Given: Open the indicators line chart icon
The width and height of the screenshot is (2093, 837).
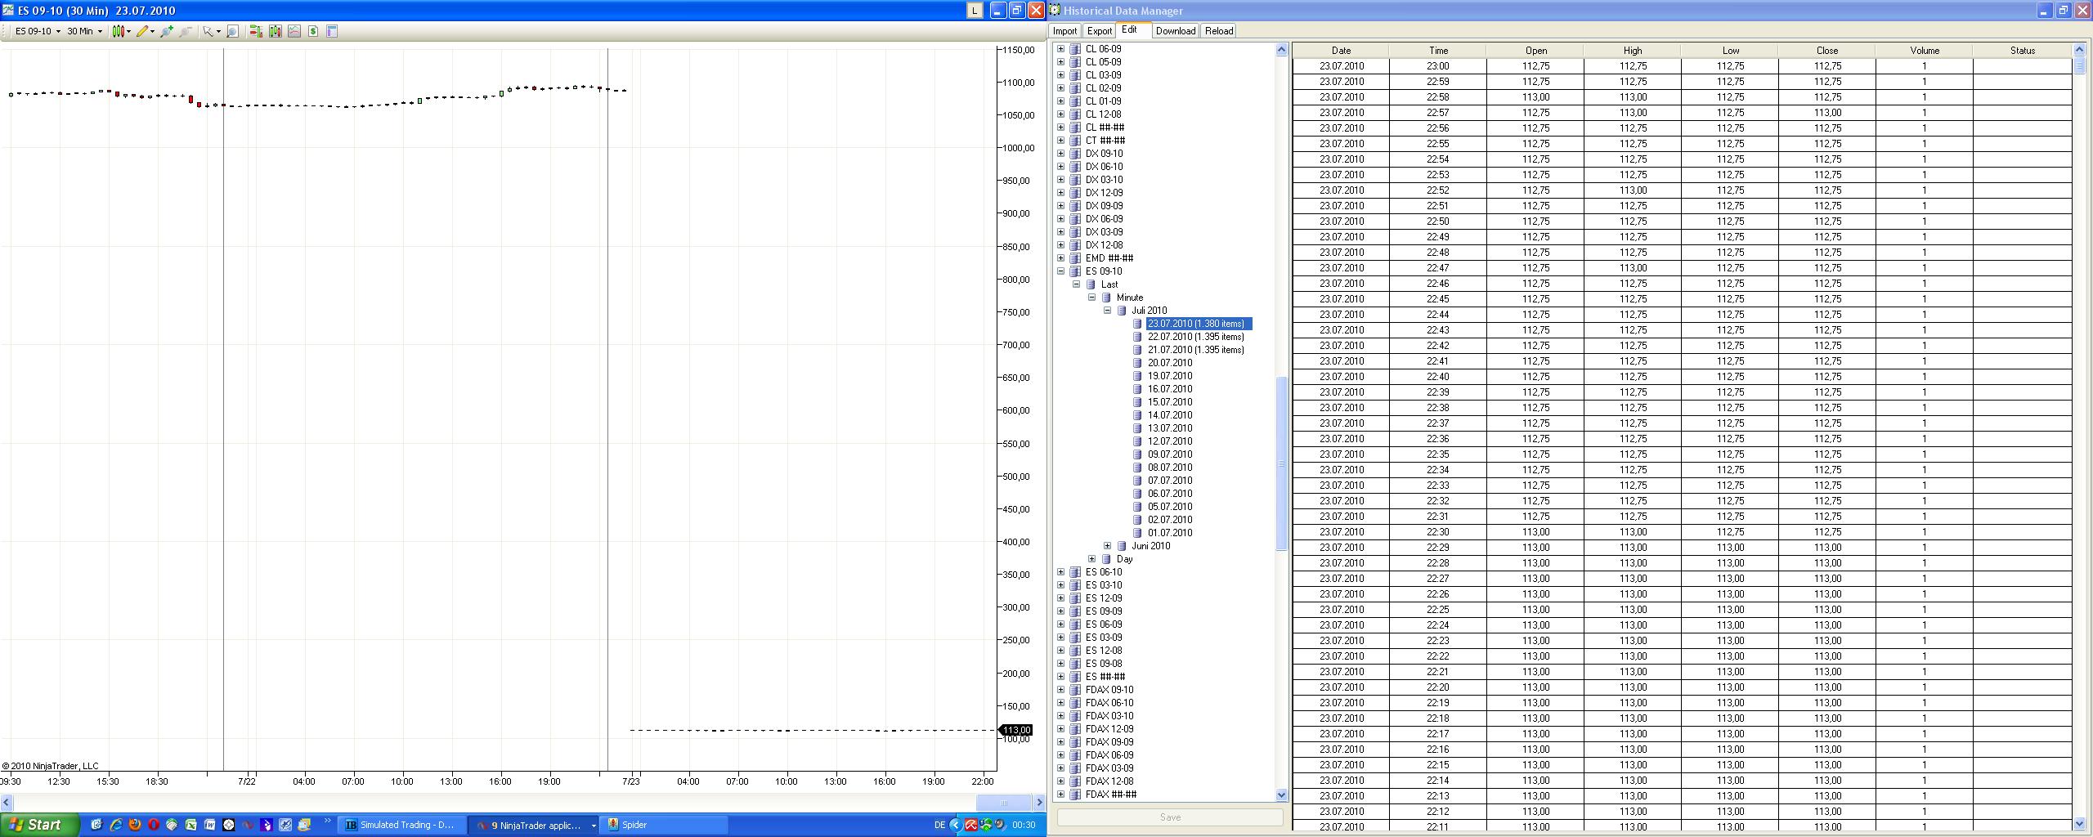Looking at the screenshot, I should click(294, 31).
